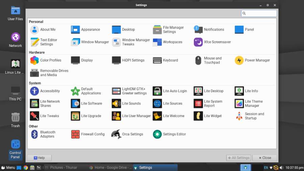This screenshot has width=304, height=171.
Task: Open Lite Sounds
Action: [126, 103]
